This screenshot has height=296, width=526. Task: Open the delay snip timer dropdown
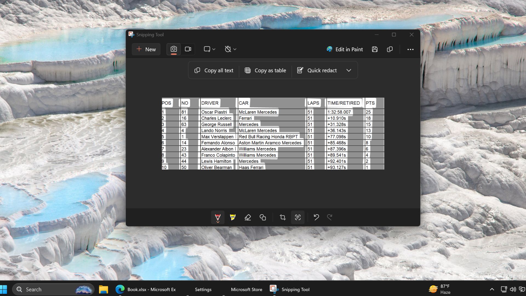(x=230, y=49)
